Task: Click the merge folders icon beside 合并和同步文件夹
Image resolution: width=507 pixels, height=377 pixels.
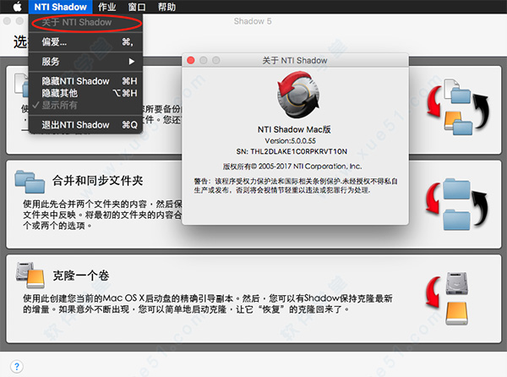Action: (x=30, y=182)
